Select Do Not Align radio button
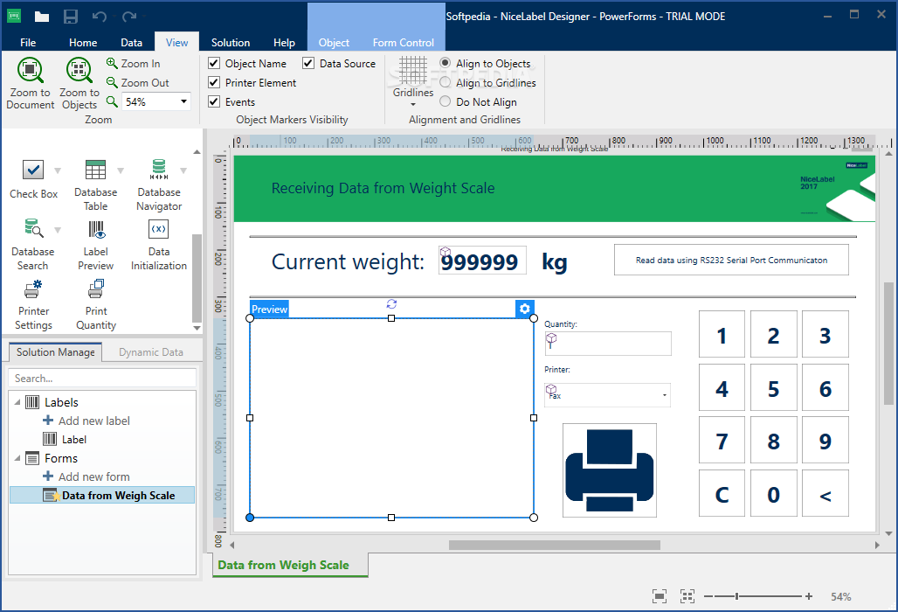 tap(445, 101)
